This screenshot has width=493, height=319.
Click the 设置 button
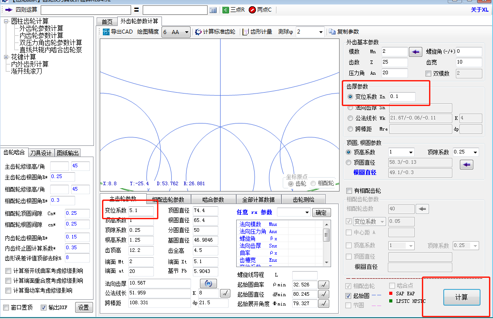point(84,307)
